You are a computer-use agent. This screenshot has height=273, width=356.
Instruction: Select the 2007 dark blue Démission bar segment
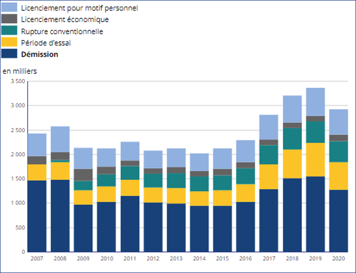pos(37,216)
